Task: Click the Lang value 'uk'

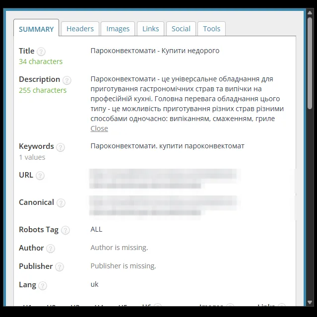Action: point(94,284)
